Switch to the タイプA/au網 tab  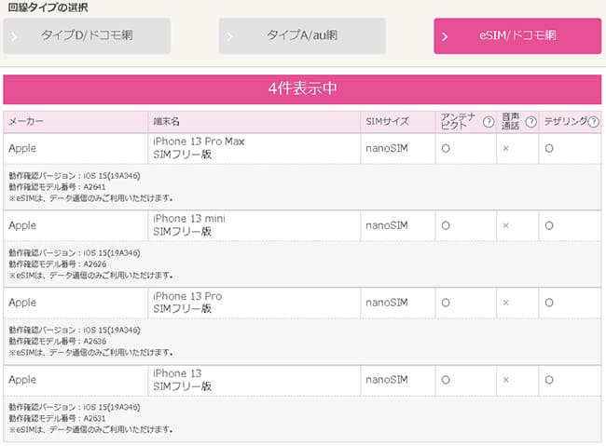302,36
